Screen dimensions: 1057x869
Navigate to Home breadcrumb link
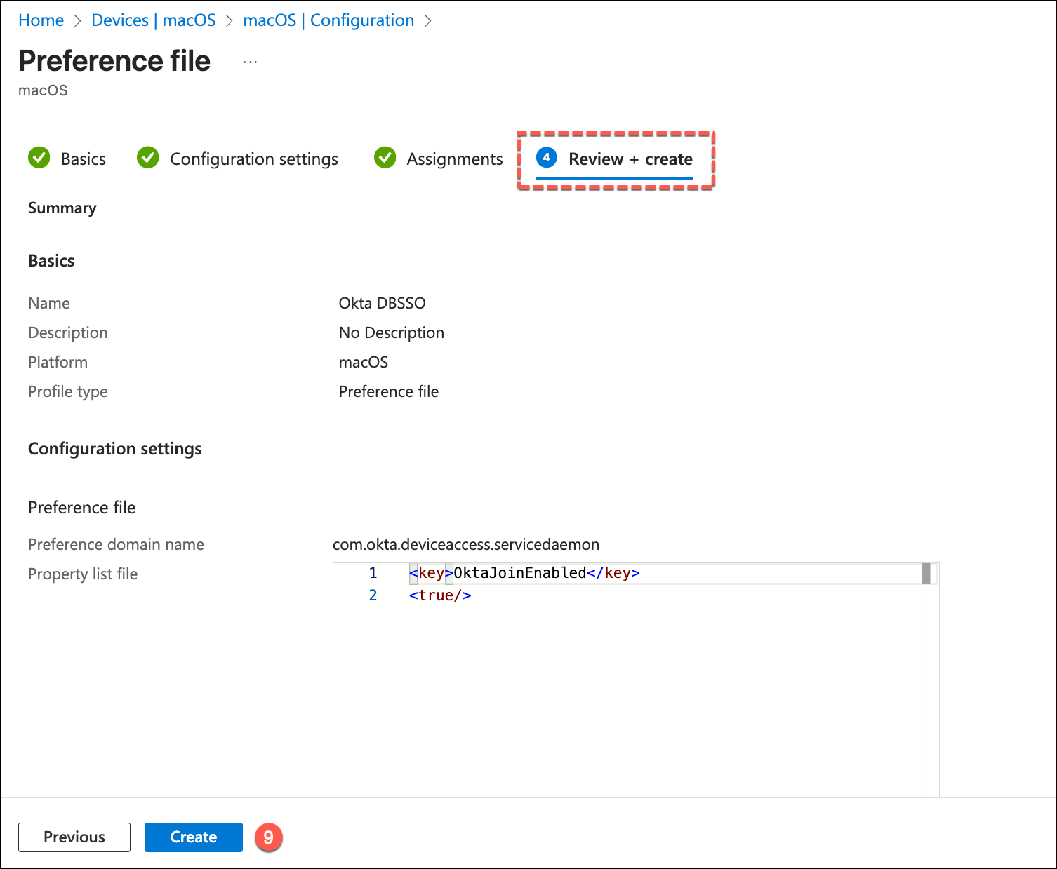point(41,20)
